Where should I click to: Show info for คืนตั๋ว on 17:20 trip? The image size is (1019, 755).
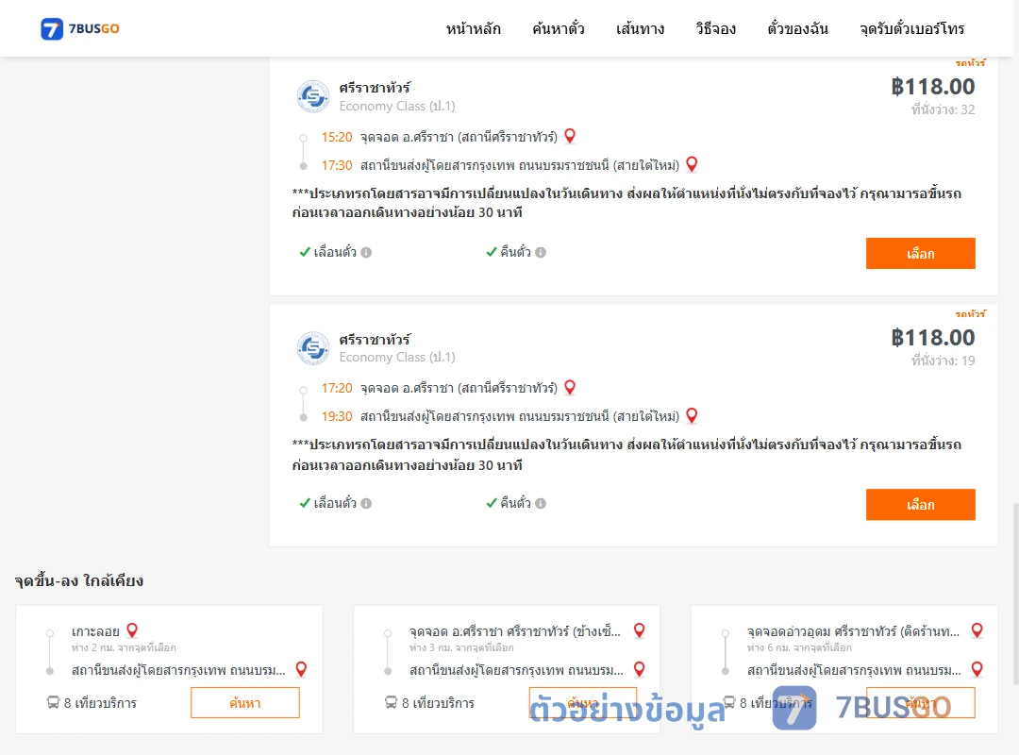[x=541, y=503]
